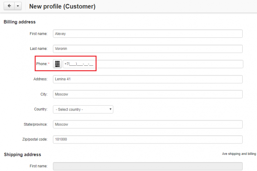Viewport: 257px width, 171px height.
Task: Click the Address field with Lenina 41
Action: [148, 79]
